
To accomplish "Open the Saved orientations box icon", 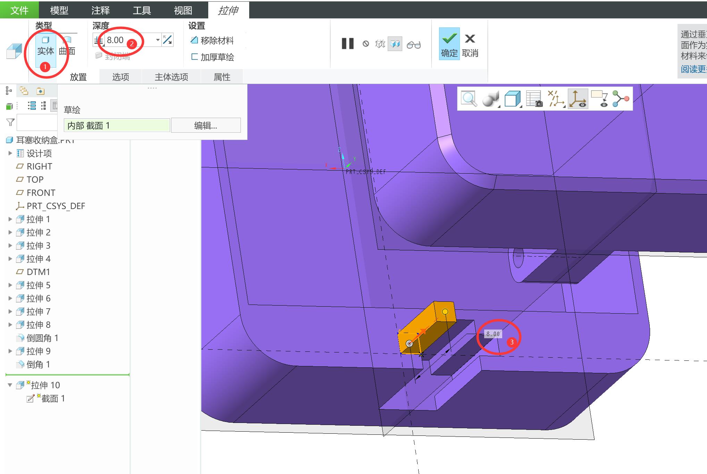I will coord(513,99).
